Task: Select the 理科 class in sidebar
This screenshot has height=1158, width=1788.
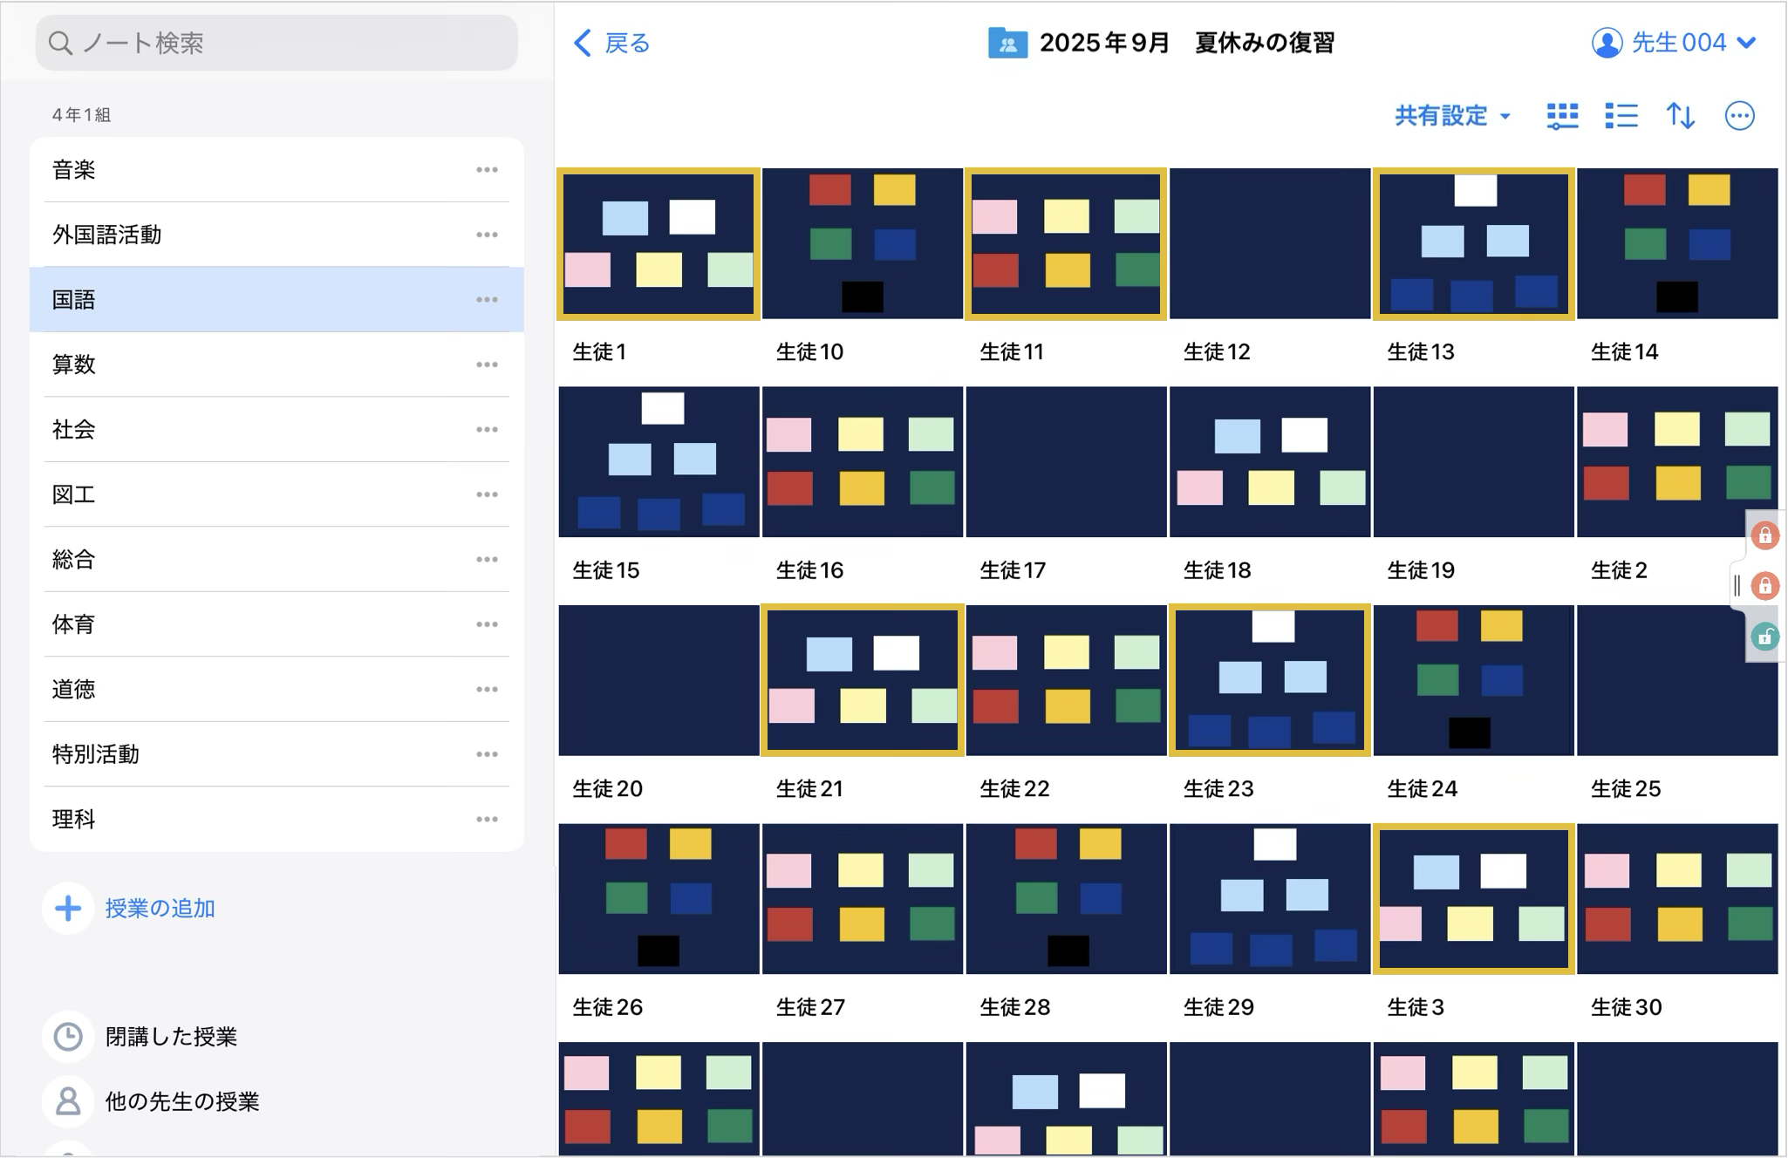Action: (x=74, y=819)
